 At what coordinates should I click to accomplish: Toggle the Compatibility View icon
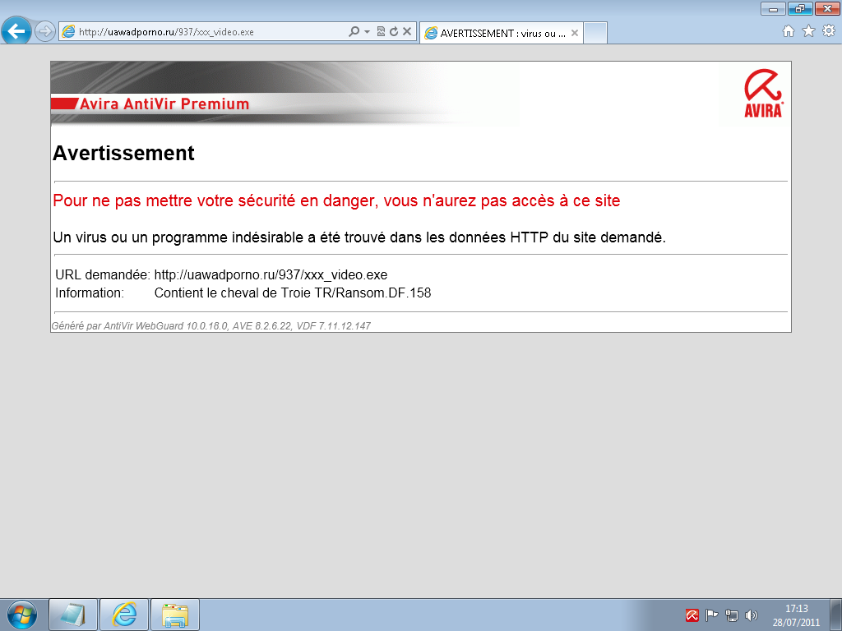pyautogui.click(x=381, y=32)
